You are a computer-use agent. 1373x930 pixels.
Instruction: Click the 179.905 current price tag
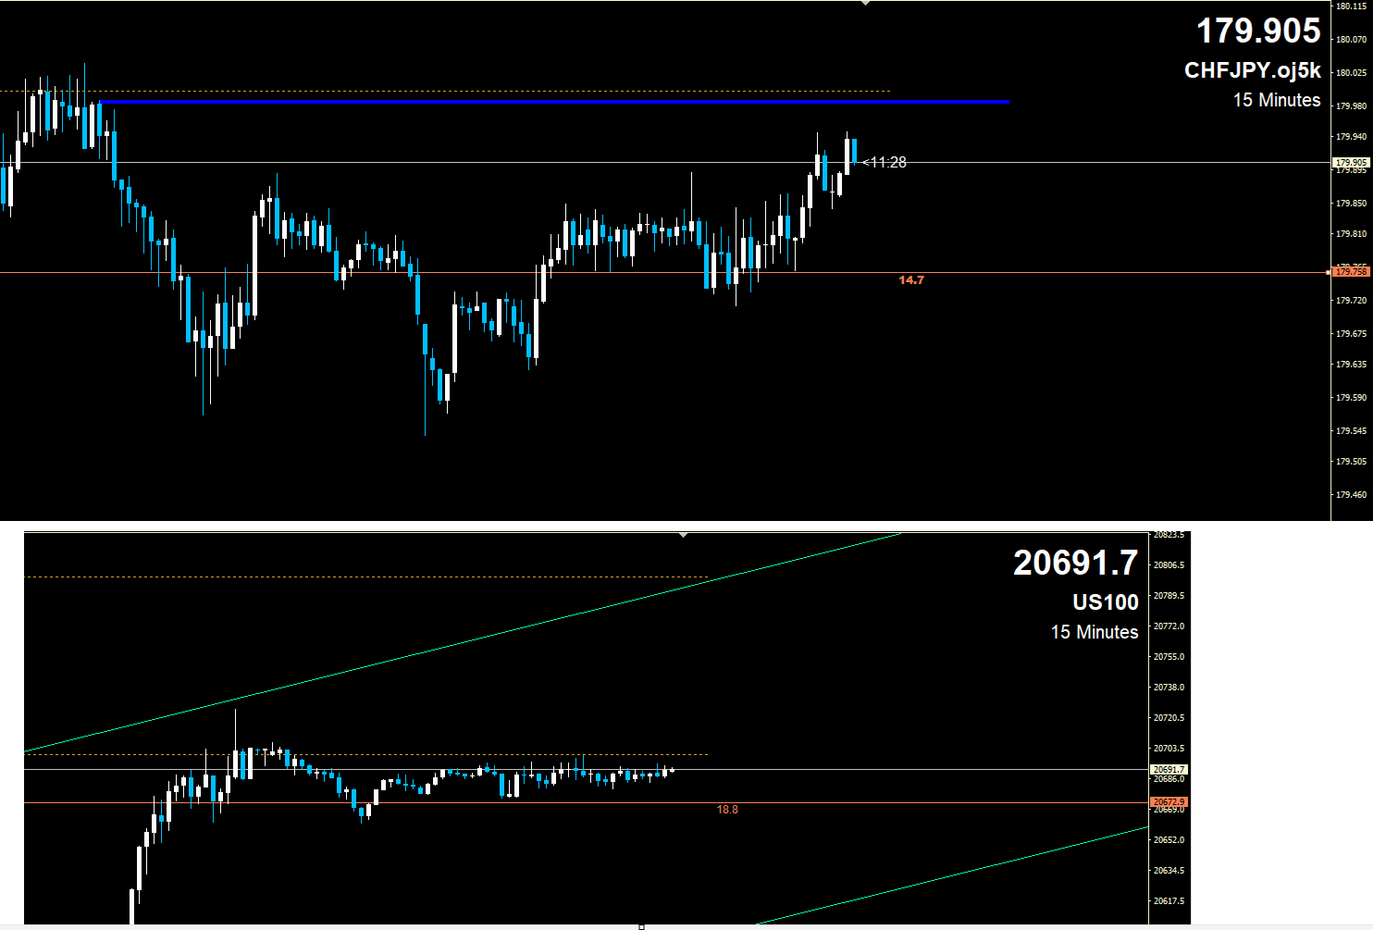1350,162
